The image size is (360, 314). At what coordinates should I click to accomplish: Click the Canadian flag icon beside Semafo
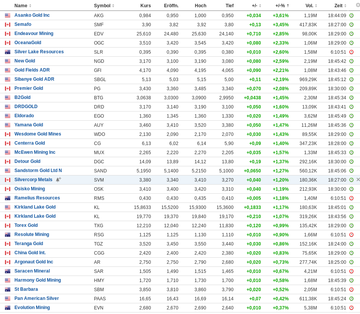(8, 25)
